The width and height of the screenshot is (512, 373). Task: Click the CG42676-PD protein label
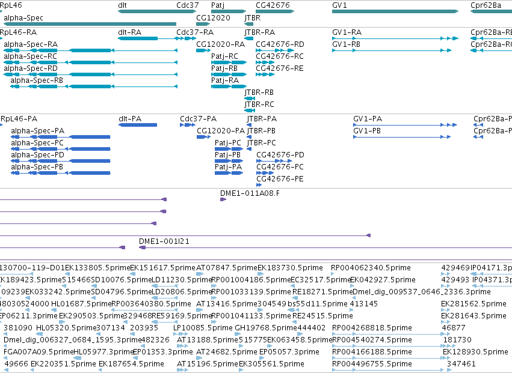(x=280, y=155)
